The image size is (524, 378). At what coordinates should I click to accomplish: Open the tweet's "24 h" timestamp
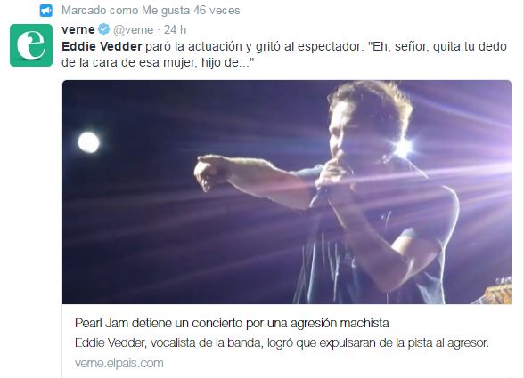[175, 29]
